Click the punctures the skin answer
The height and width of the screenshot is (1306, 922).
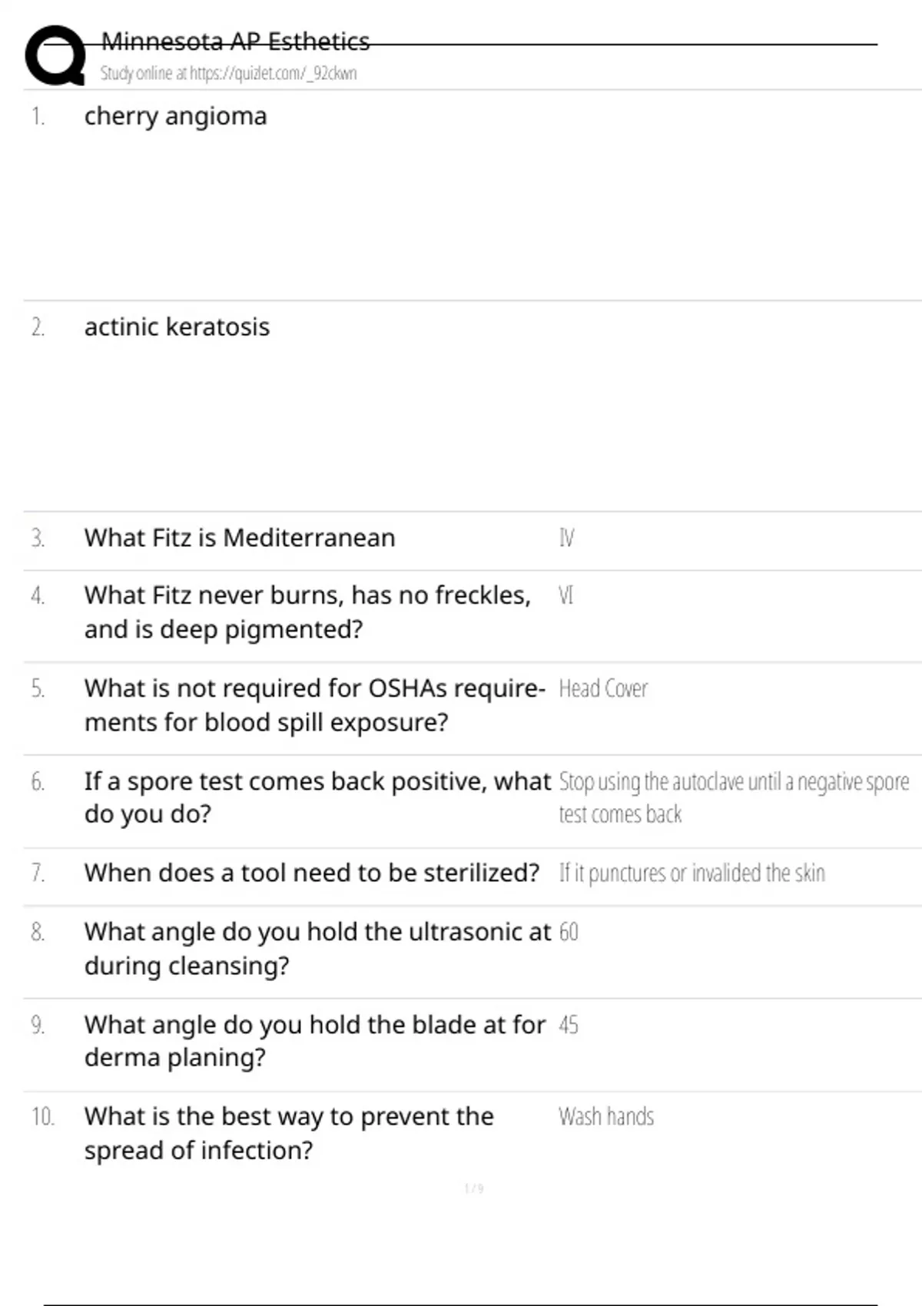tap(691, 873)
